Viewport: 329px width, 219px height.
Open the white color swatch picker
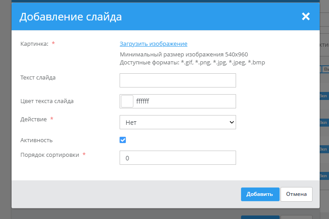(x=127, y=101)
